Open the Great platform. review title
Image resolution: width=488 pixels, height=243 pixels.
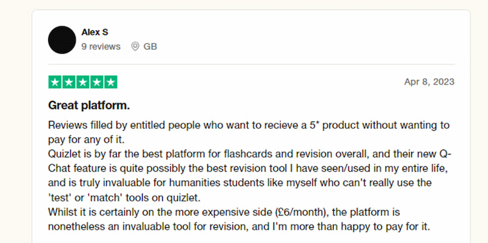89,106
